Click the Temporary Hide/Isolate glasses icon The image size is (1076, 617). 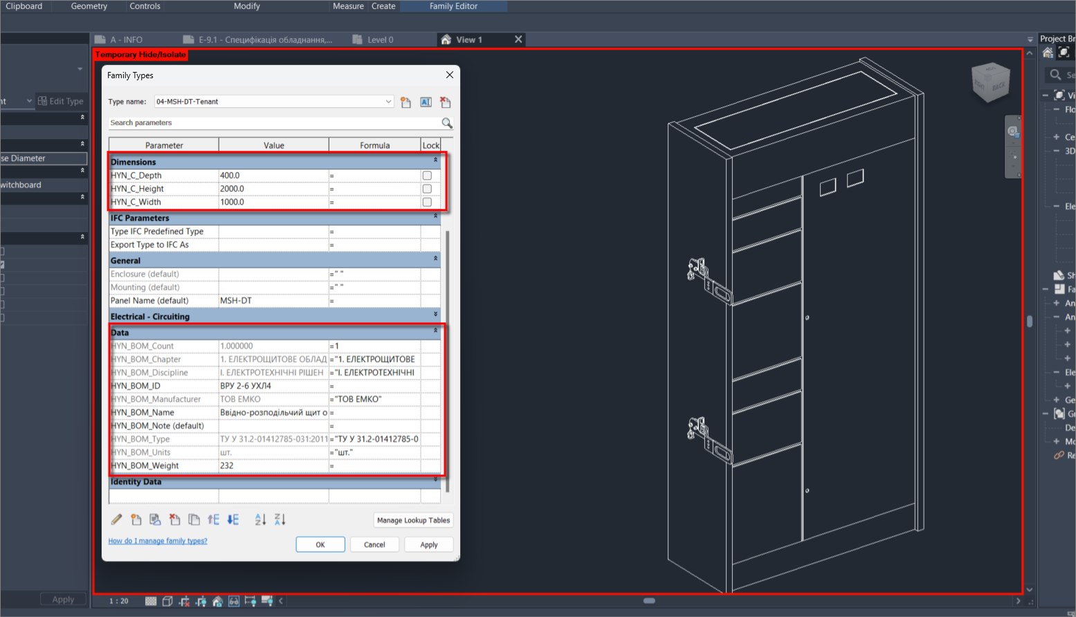coord(234,601)
